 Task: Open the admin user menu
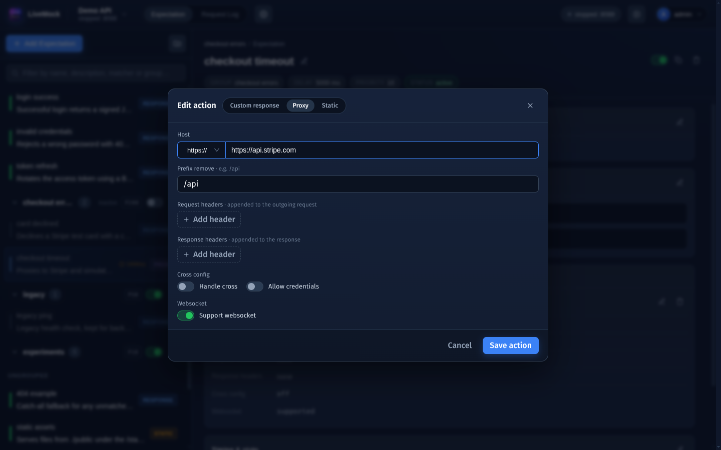pos(681,14)
